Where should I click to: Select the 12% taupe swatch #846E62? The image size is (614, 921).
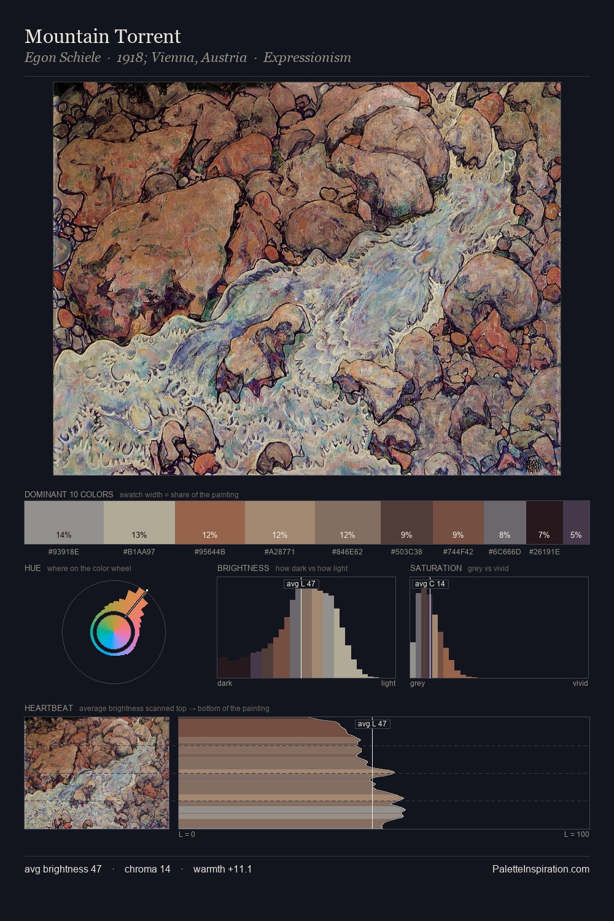point(348,523)
